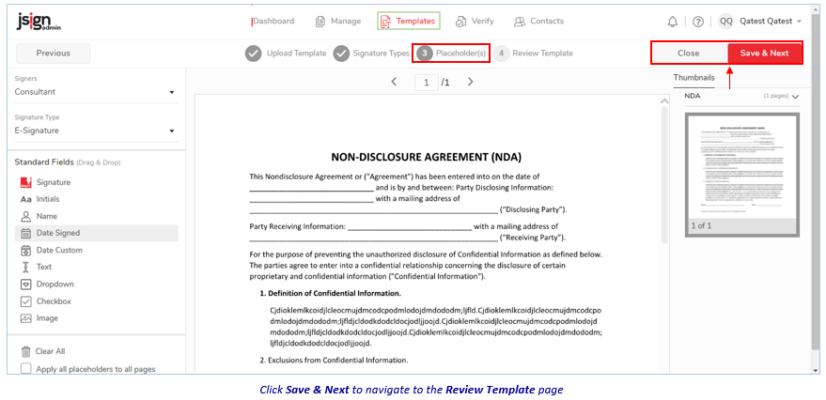
Task: Open the Signers Consultant dropdown
Action: click(97, 92)
